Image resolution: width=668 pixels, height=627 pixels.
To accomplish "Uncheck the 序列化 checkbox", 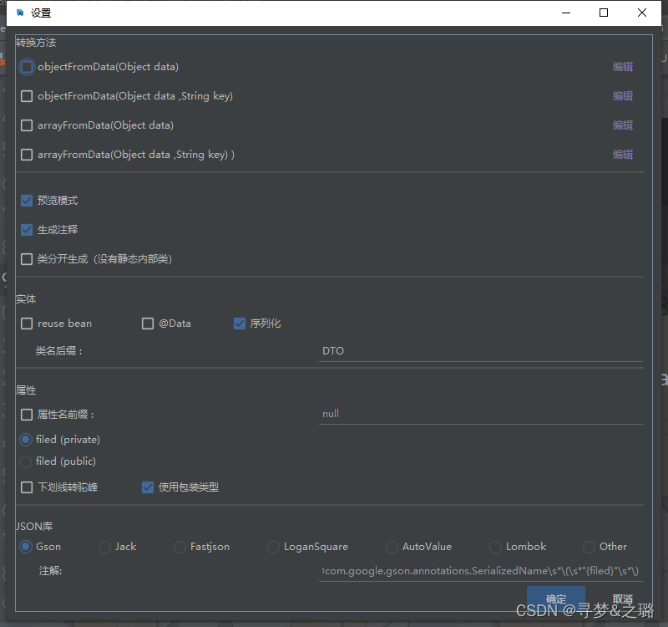I will click(240, 324).
